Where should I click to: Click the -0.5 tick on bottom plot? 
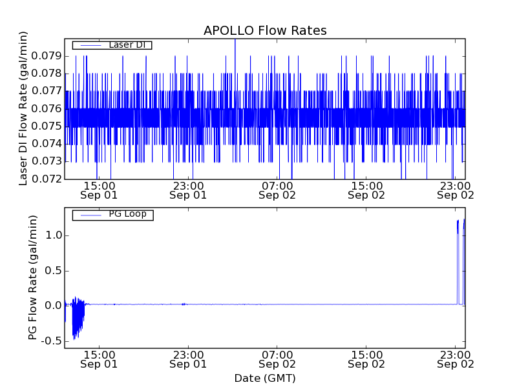tap(49, 341)
